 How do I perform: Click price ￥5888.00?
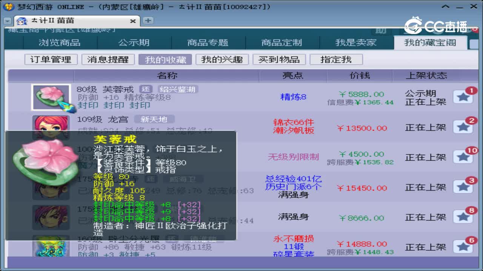(x=361, y=94)
